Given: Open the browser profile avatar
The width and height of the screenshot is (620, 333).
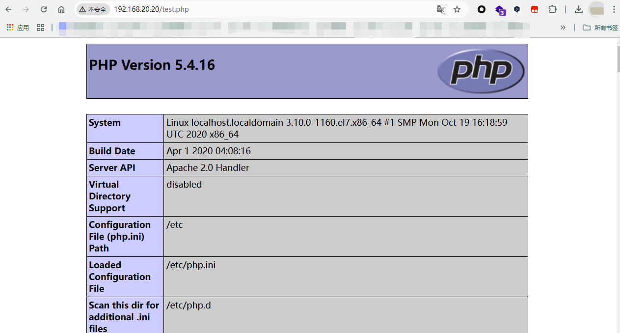Looking at the screenshot, I should [596, 9].
